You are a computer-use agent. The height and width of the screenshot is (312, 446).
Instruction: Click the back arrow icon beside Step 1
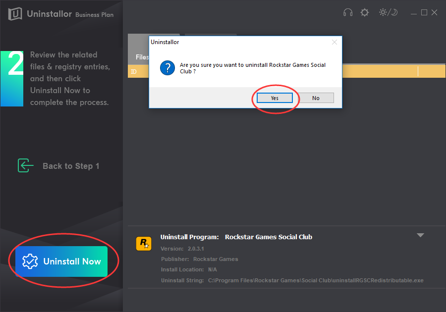(x=26, y=165)
